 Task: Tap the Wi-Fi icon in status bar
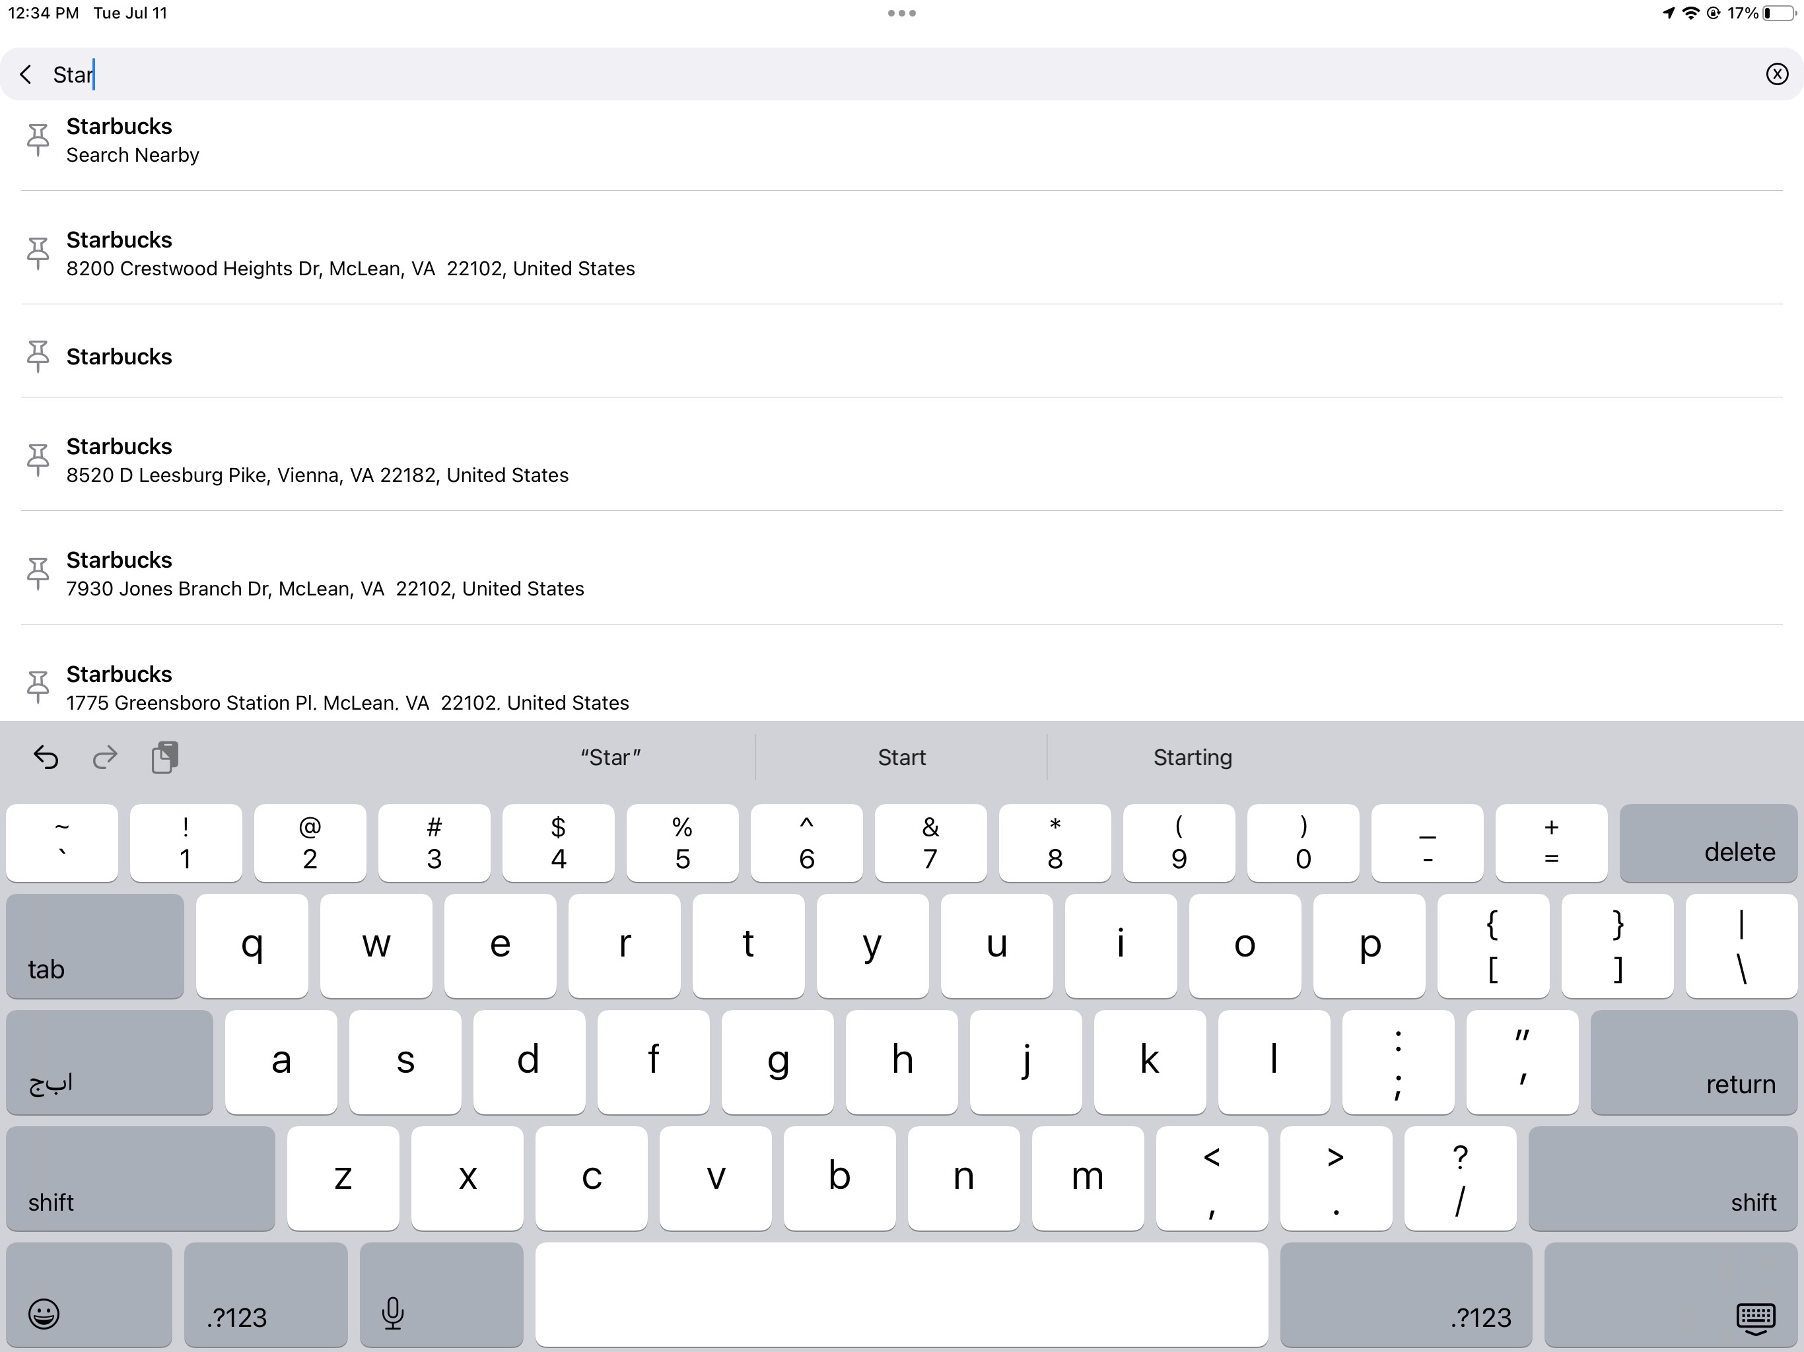pos(1690,13)
